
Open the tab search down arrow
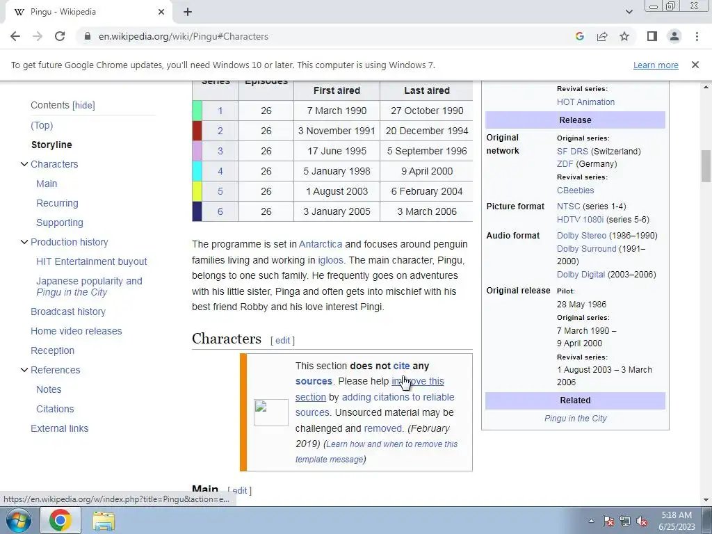click(x=629, y=12)
